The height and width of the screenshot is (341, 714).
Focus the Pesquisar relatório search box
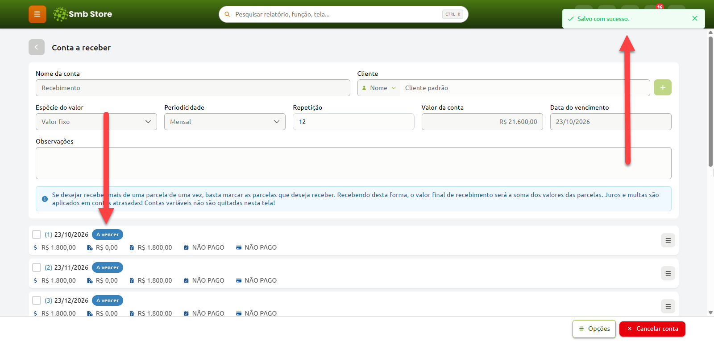[344, 14]
